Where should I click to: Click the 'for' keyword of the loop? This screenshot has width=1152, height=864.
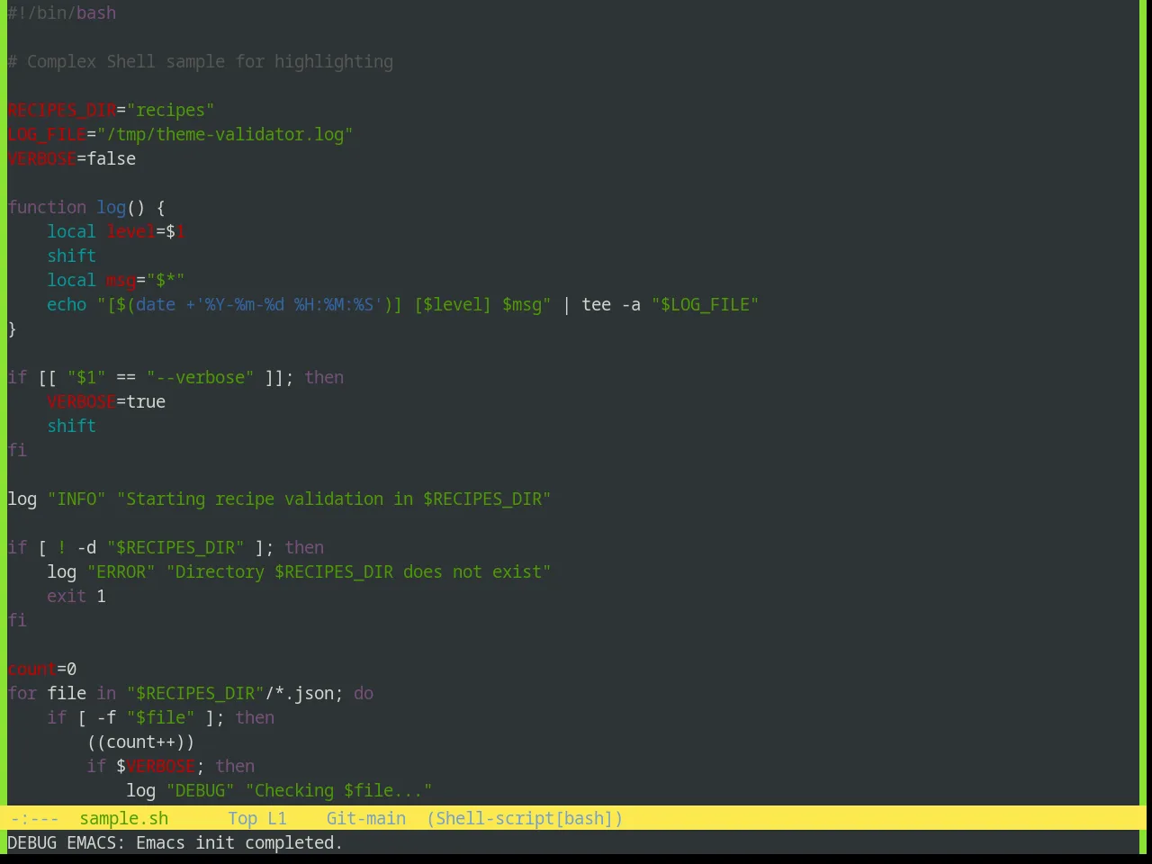coord(22,693)
